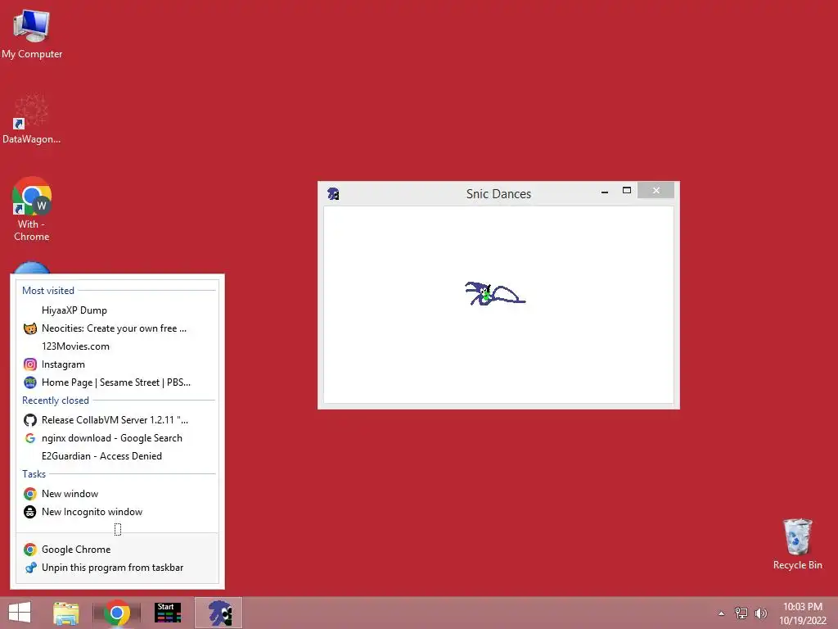
Task: Select the Snic Dances taskbar button
Action: click(x=219, y=613)
